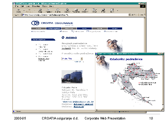Click the magnifier search icon on site navigation
The height and width of the screenshot is (125, 167).
[72, 31]
